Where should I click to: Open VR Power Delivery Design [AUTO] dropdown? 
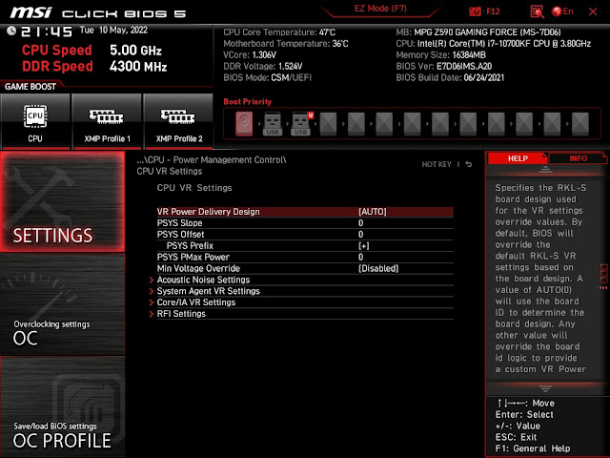[305, 212]
